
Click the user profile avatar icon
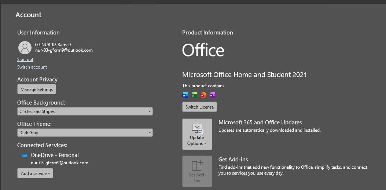click(x=25, y=47)
